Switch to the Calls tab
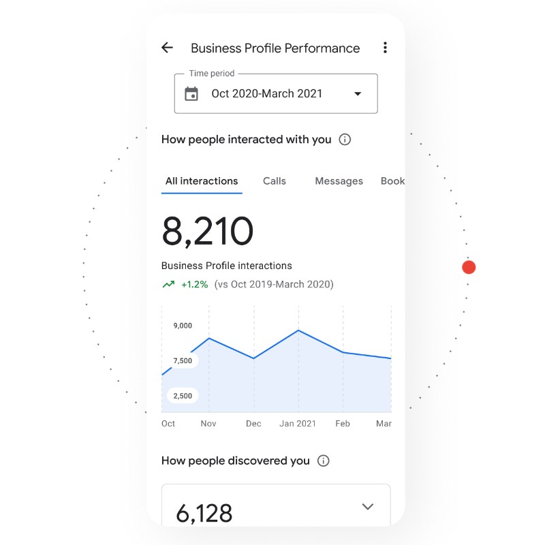Image resolution: width=545 pixels, height=545 pixels. click(x=275, y=181)
